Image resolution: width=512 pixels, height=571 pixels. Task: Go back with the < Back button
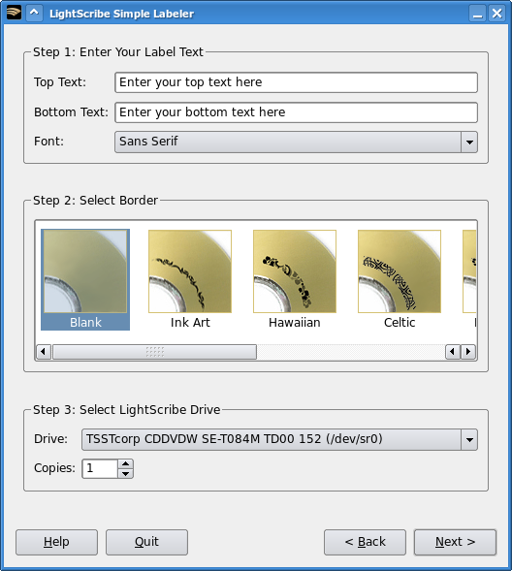tap(365, 542)
